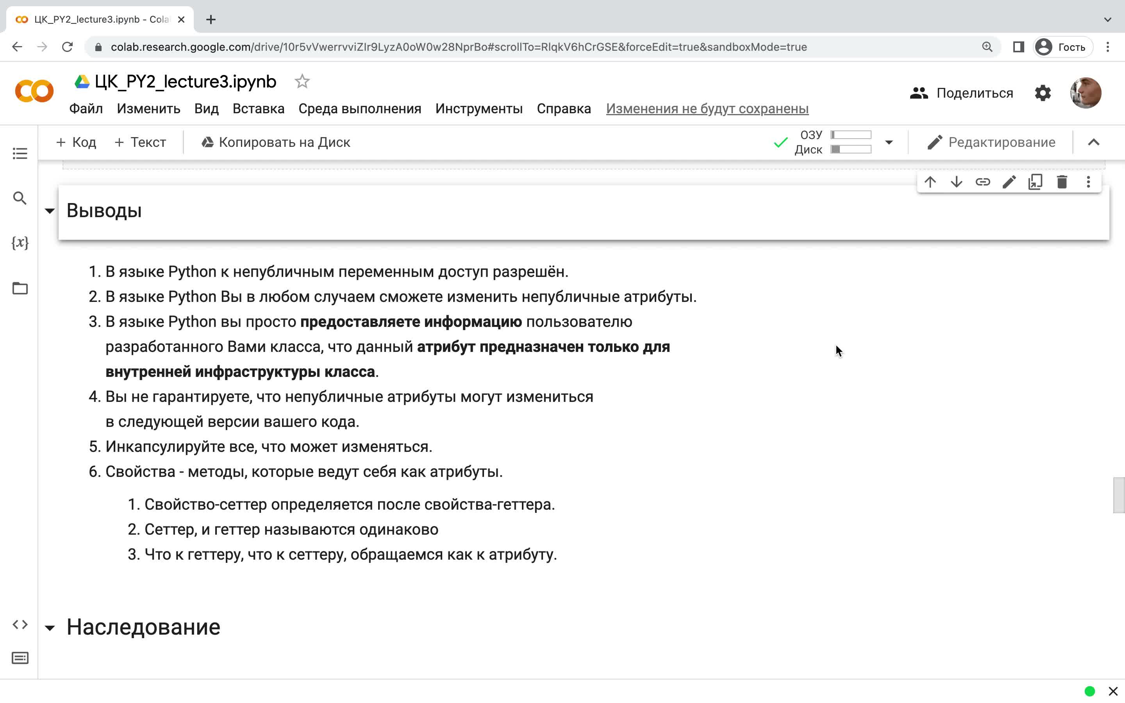Viewport: 1125px width, 703px height.
Task: Open the Среда выполнения menu
Action: point(360,108)
